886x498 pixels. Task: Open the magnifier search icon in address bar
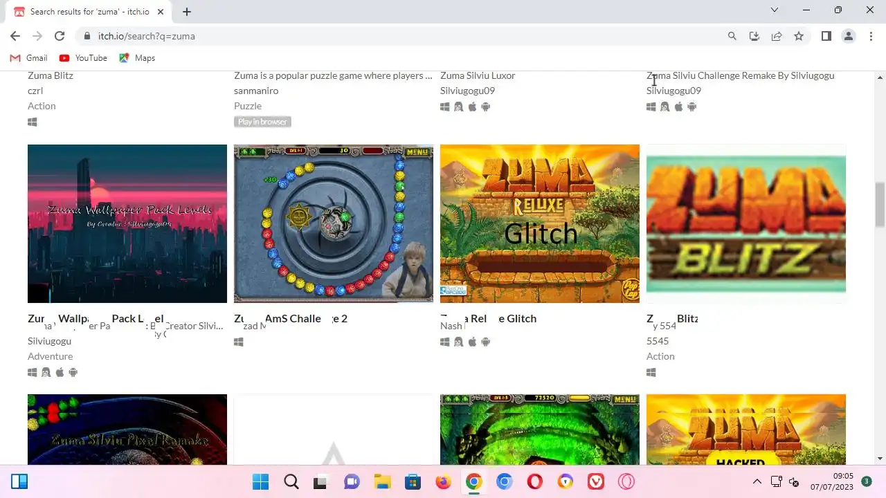pos(732,36)
